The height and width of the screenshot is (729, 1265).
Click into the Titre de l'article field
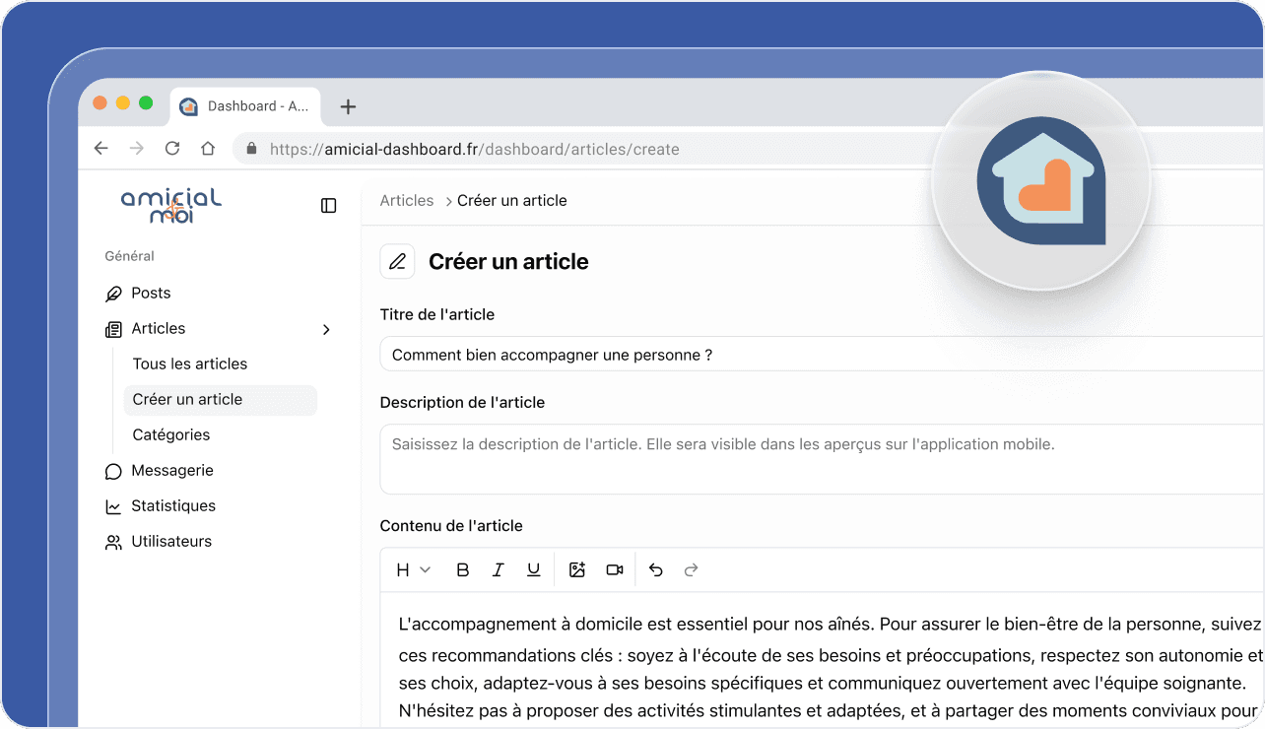point(822,354)
